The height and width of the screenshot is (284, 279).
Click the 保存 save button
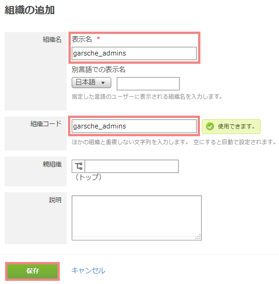pos(33,271)
